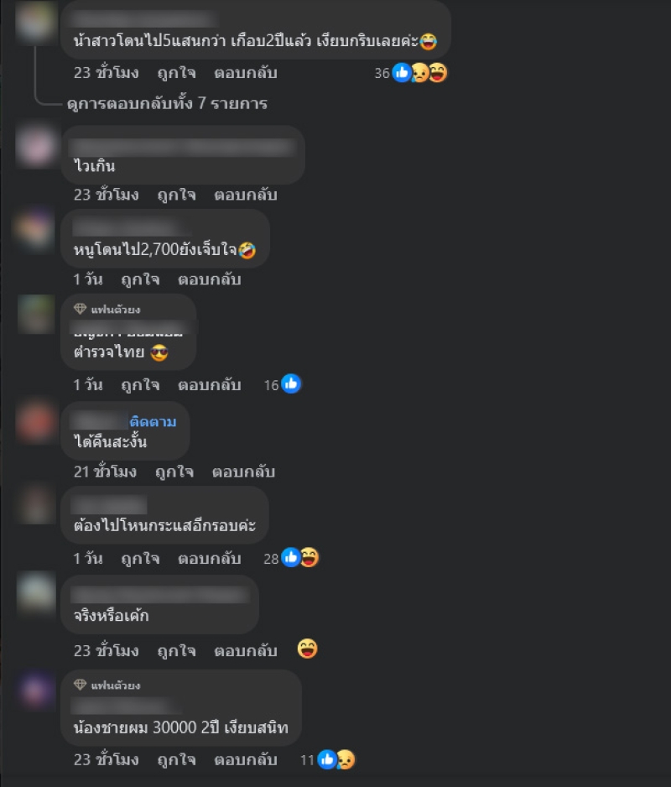This screenshot has width=671, height=787.
Task: Reply to the ไวเกิน comment
Action: [x=246, y=195]
